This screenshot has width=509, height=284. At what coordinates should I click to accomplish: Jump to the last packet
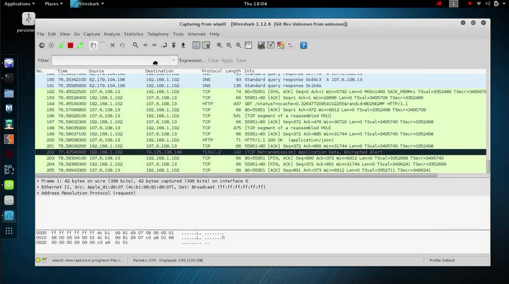tap(183, 45)
